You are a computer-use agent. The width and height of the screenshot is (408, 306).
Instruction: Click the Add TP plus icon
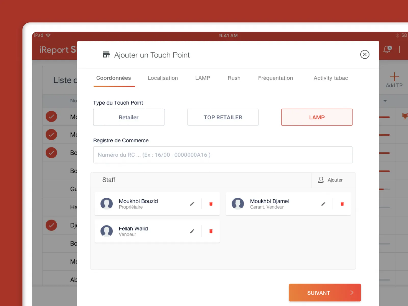394,77
